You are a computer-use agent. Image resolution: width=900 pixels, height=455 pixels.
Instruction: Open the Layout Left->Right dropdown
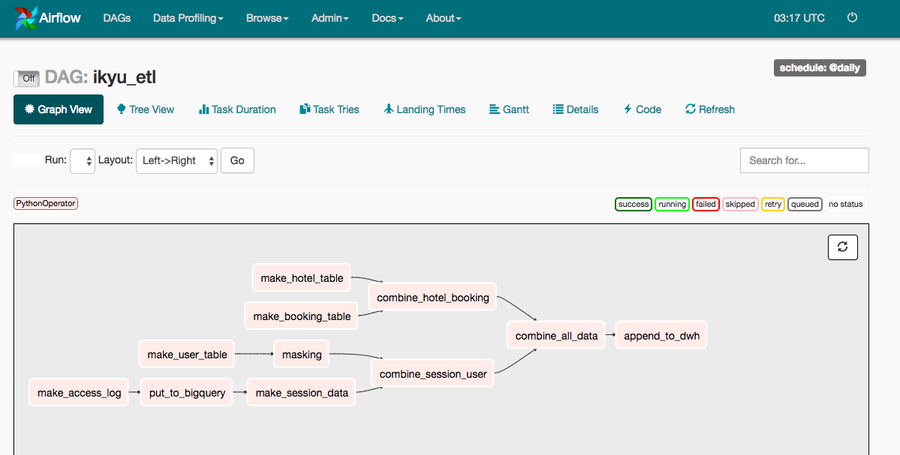click(x=177, y=161)
